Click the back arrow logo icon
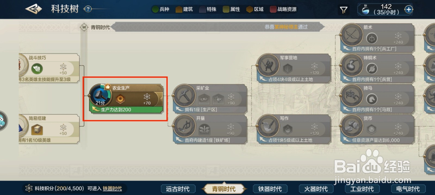 click(33, 9)
